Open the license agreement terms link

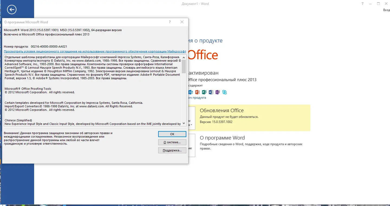(95, 51)
